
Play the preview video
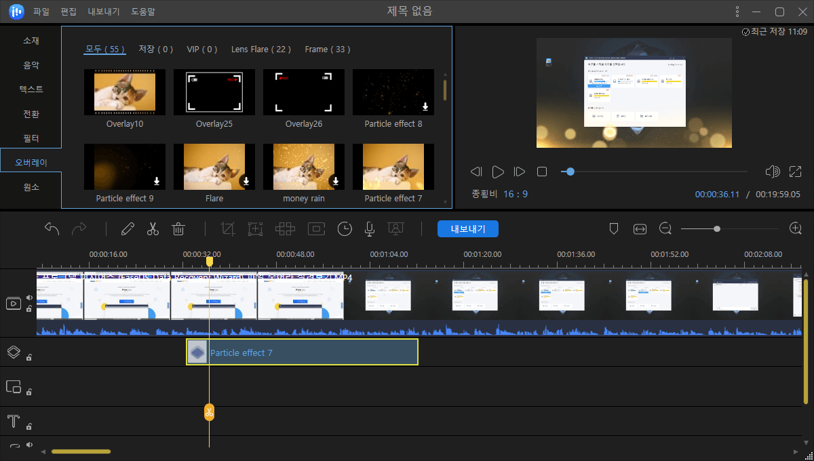click(x=498, y=172)
